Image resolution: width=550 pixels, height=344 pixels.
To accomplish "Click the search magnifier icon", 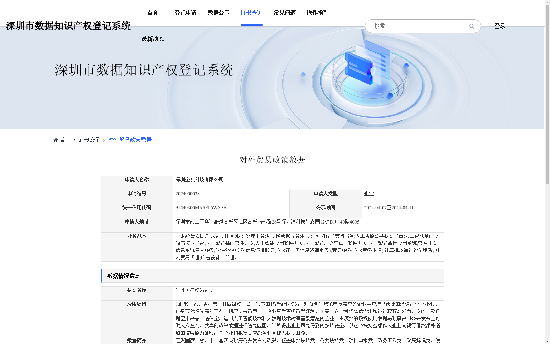I will [x=471, y=26].
